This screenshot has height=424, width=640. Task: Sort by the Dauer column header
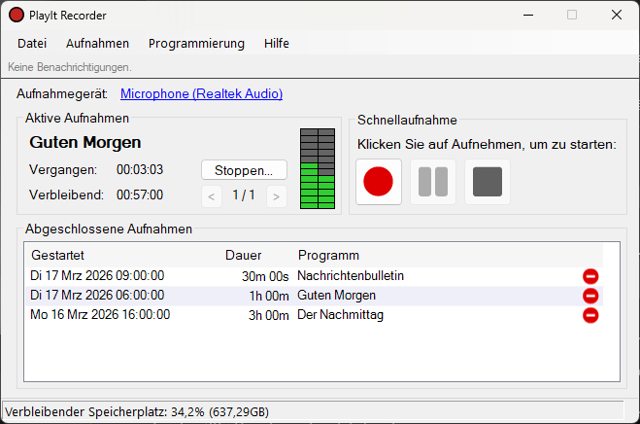(x=243, y=255)
